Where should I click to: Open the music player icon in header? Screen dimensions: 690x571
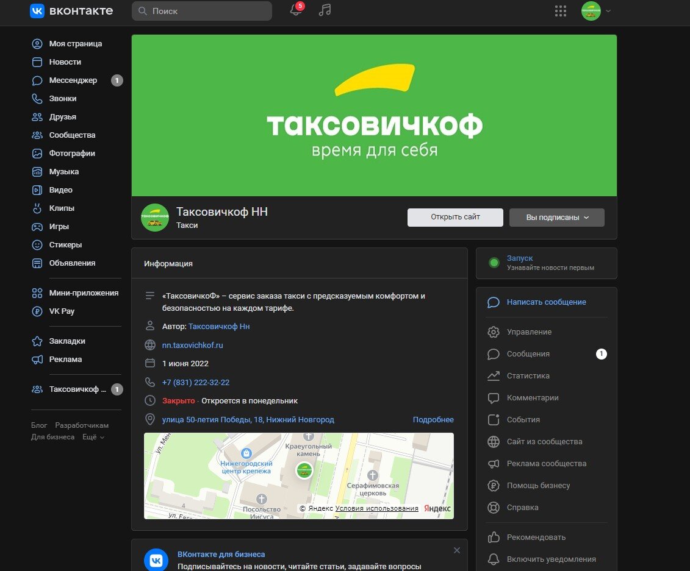[x=324, y=10]
